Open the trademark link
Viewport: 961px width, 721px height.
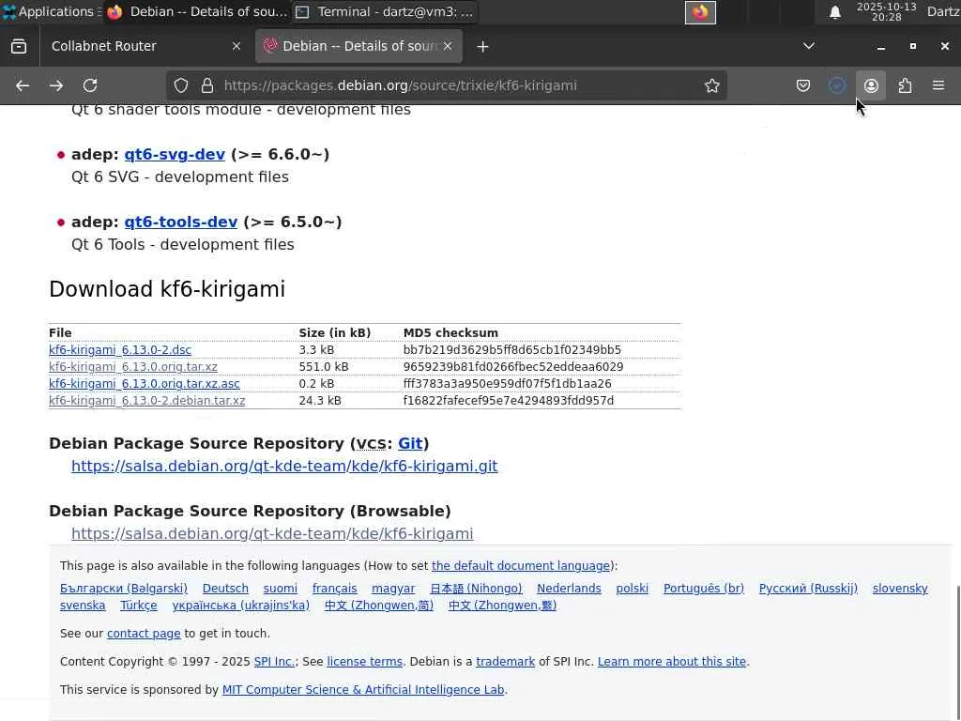coord(505,662)
